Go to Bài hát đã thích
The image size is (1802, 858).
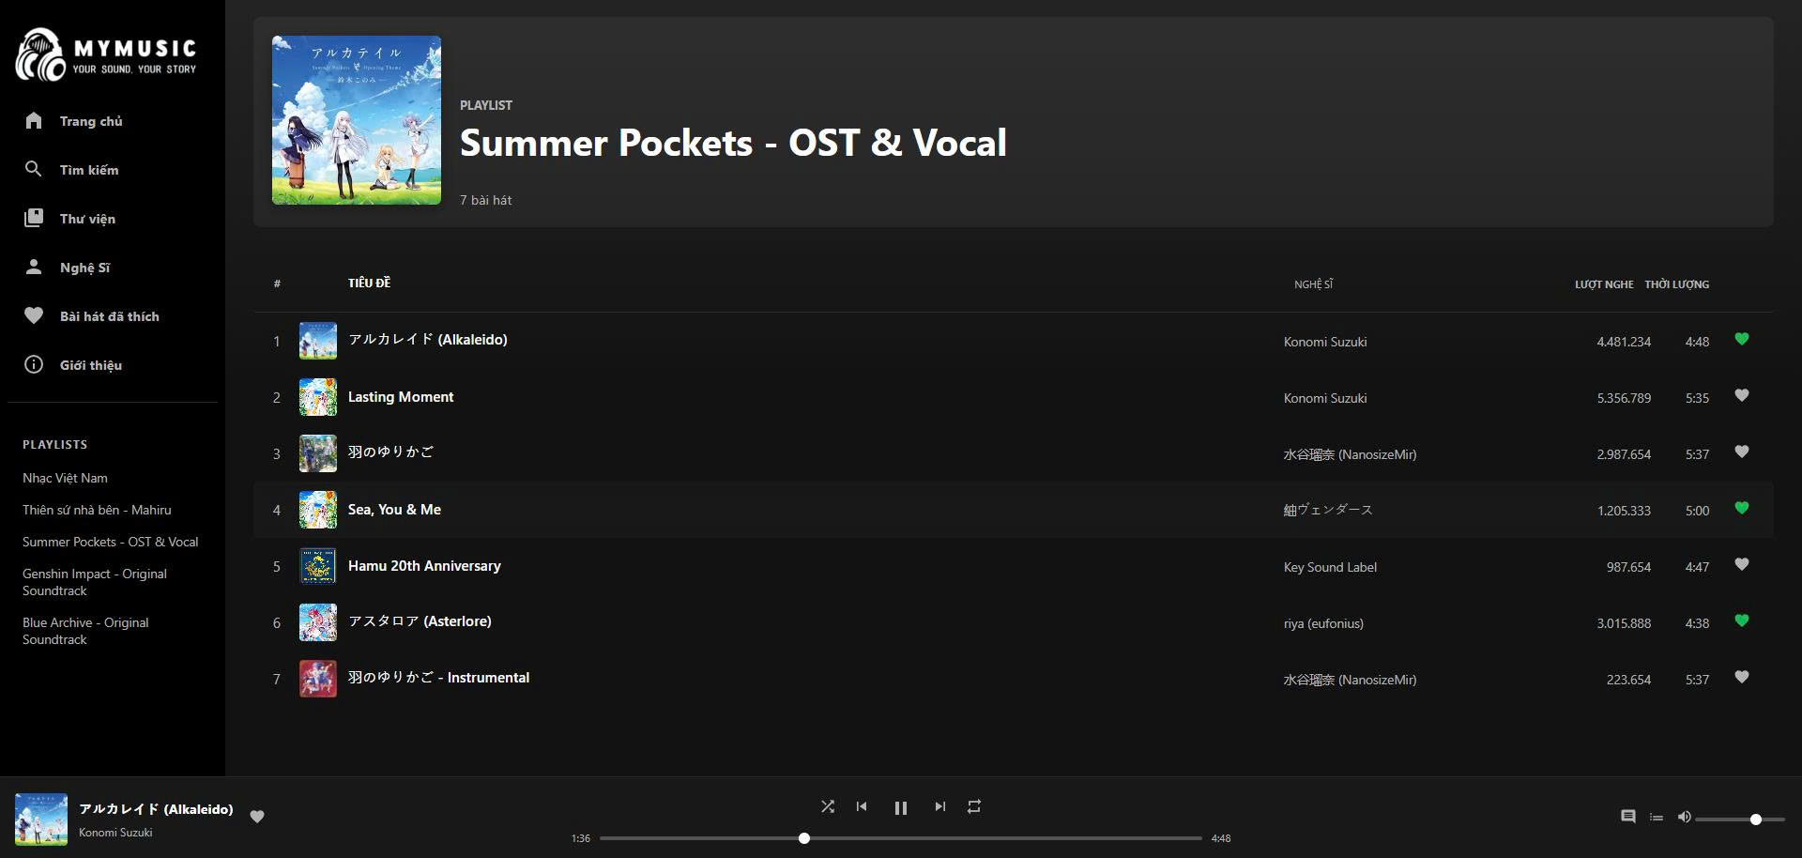[109, 316]
